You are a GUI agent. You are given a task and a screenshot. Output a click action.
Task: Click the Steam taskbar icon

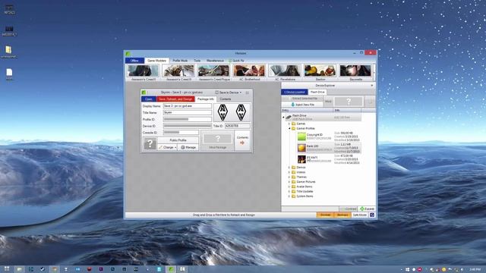point(43,269)
